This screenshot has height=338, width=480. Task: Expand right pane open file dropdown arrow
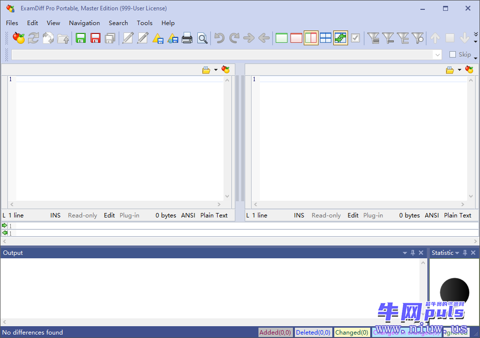(x=459, y=70)
